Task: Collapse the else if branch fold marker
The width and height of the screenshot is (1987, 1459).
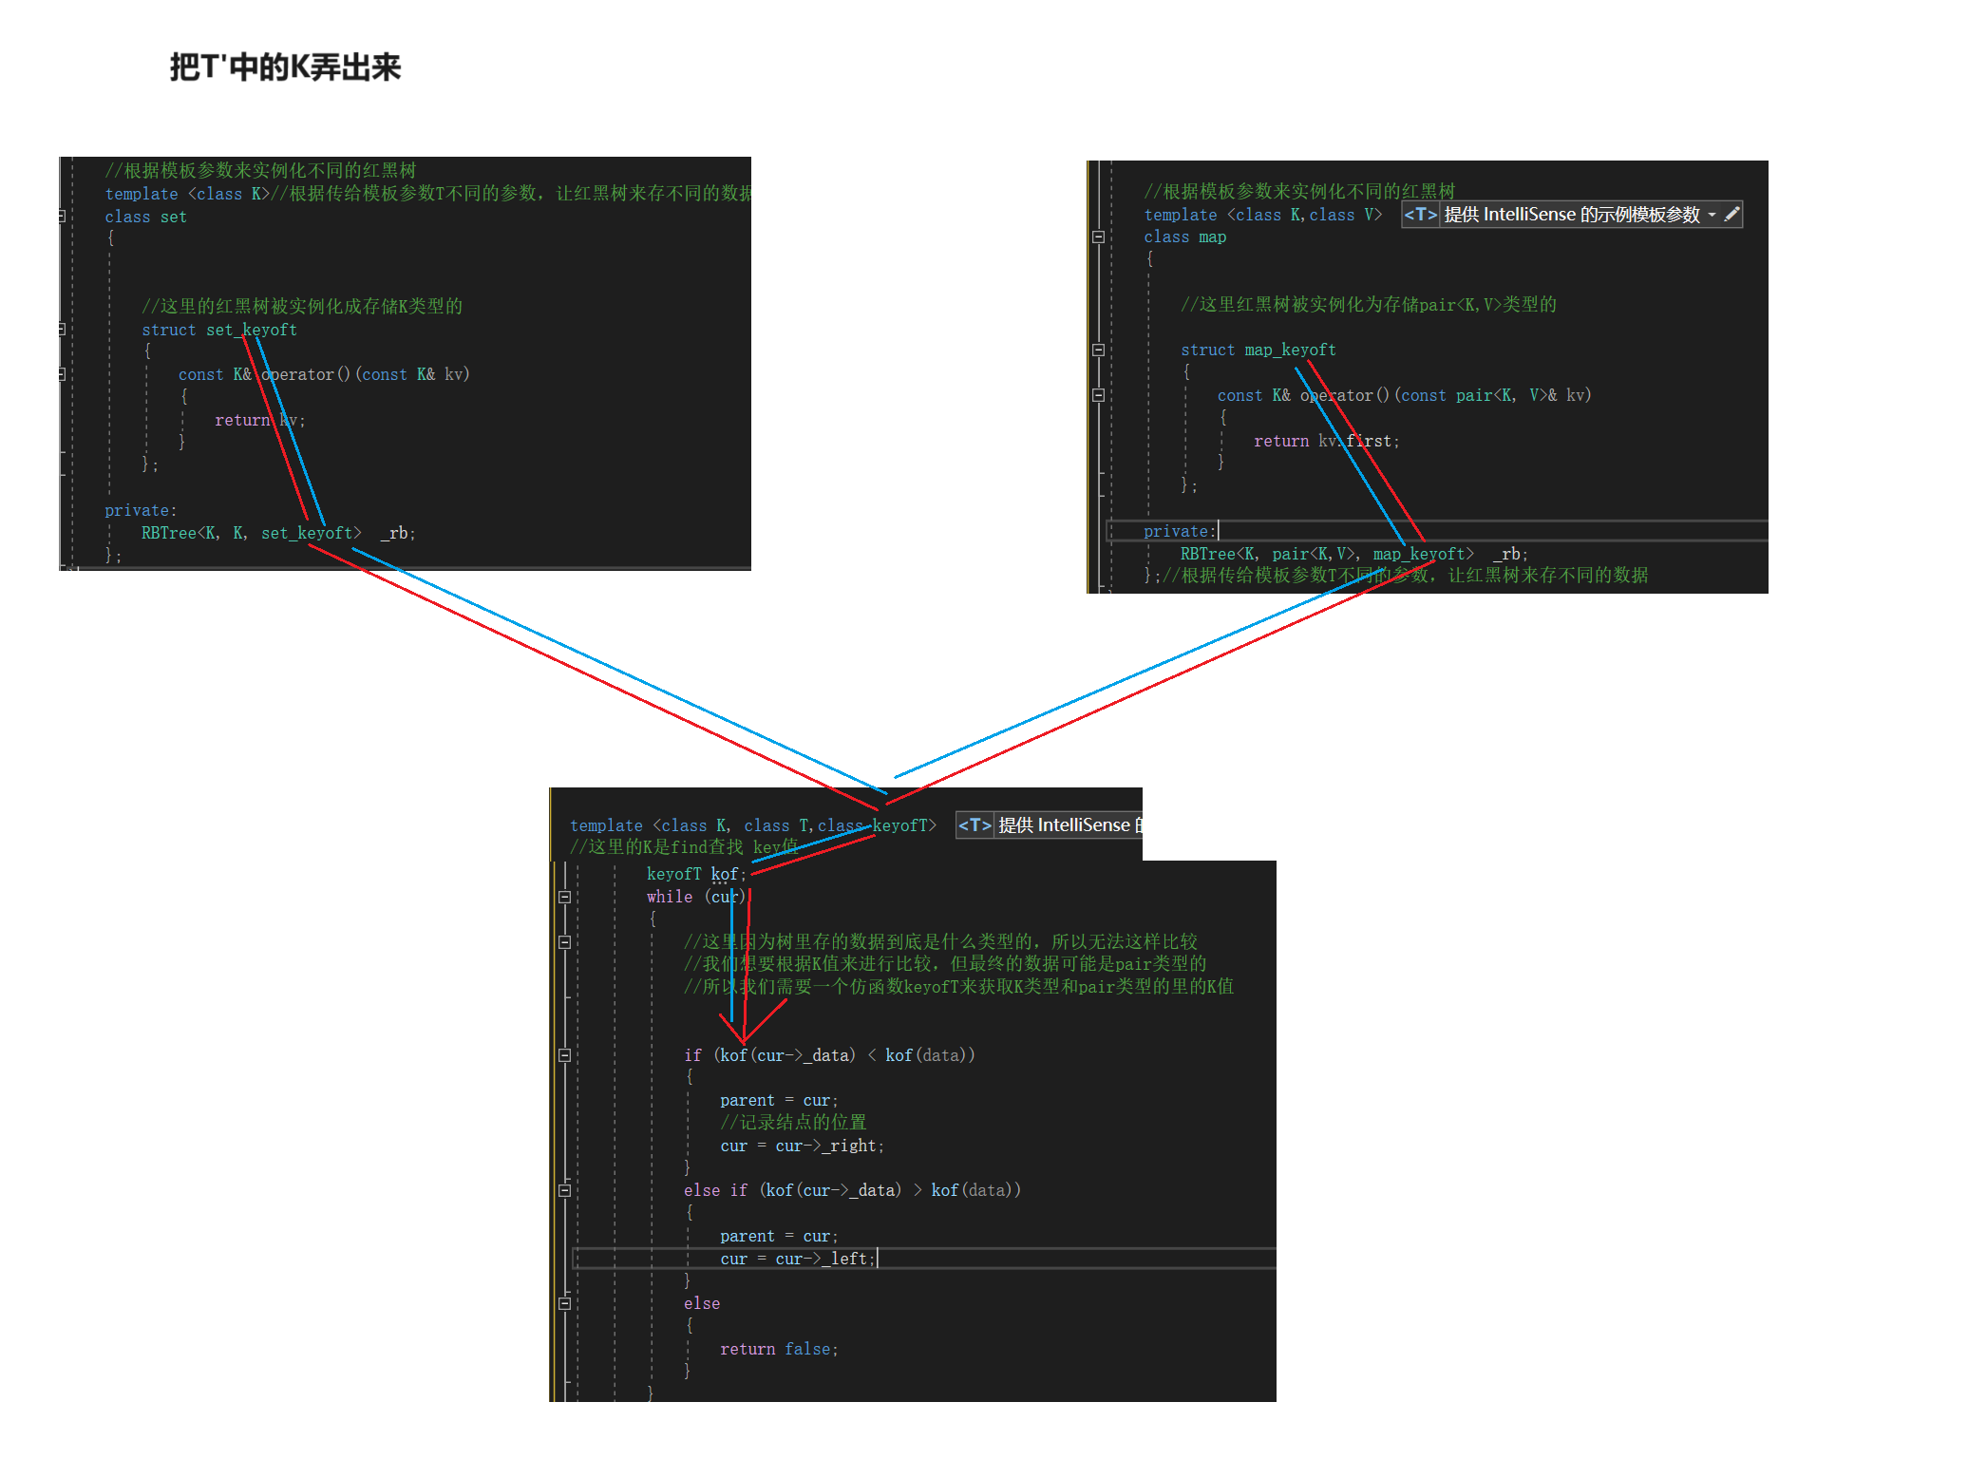Action: pyautogui.click(x=564, y=1190)
